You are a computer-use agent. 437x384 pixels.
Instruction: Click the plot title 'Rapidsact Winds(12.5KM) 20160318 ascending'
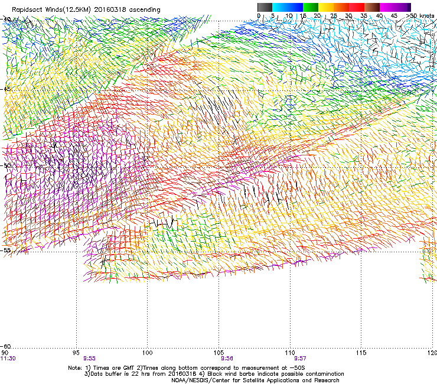(x=86, y=10)
